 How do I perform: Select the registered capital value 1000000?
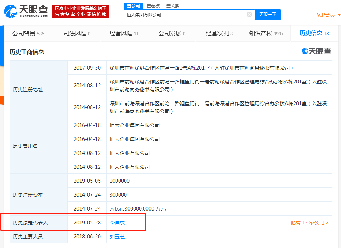120,181
